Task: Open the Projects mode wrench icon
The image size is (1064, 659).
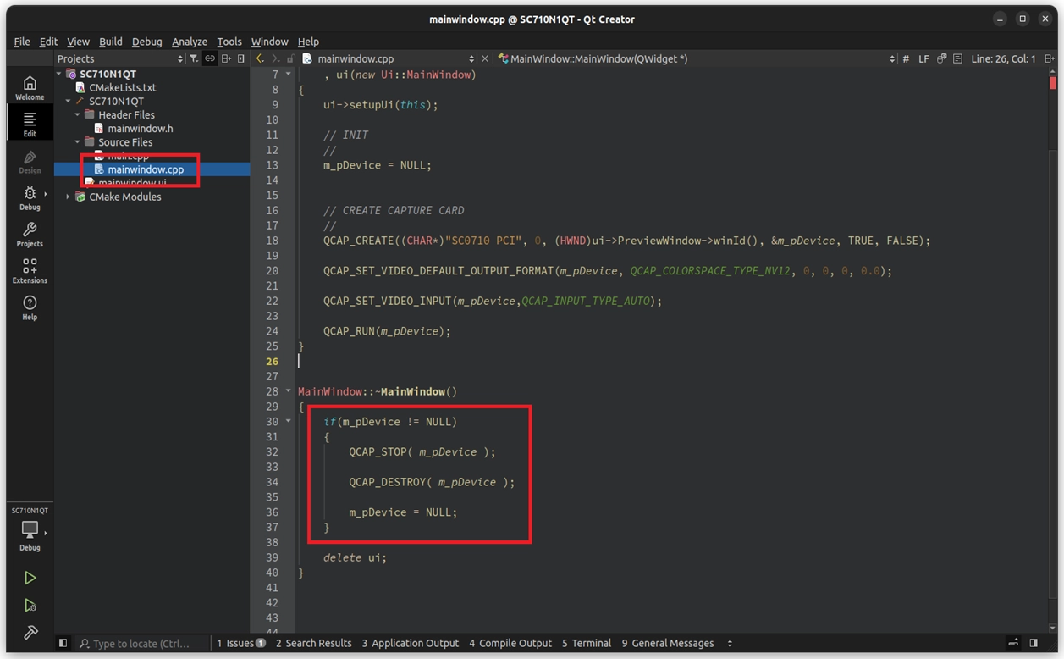Action: coord(30,235)
